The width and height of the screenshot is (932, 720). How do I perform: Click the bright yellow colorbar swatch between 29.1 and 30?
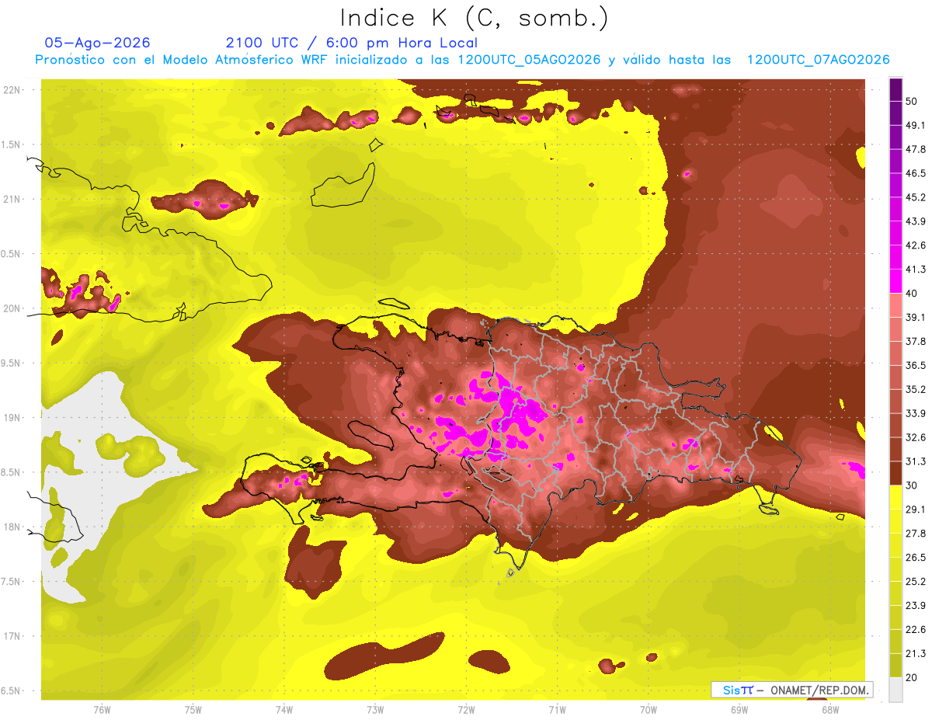click(x=895, y=498)
